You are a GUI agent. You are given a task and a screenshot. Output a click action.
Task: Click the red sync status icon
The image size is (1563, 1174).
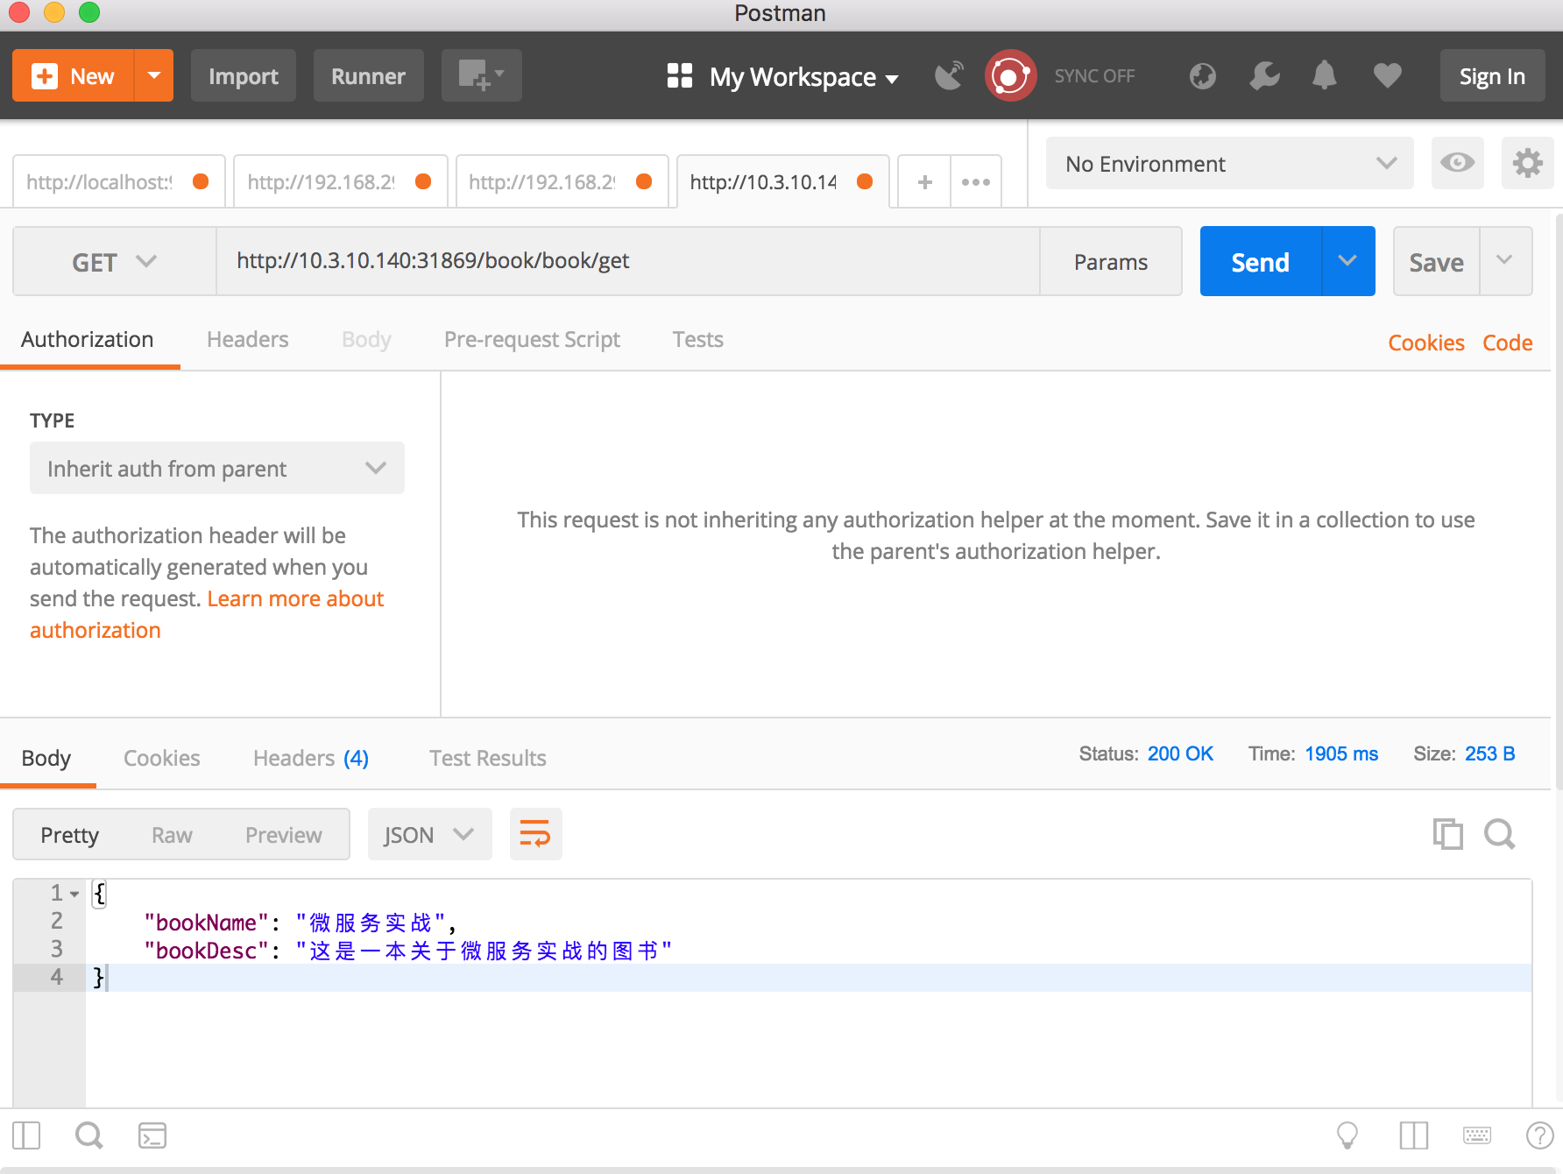[x=1010, y=76]
